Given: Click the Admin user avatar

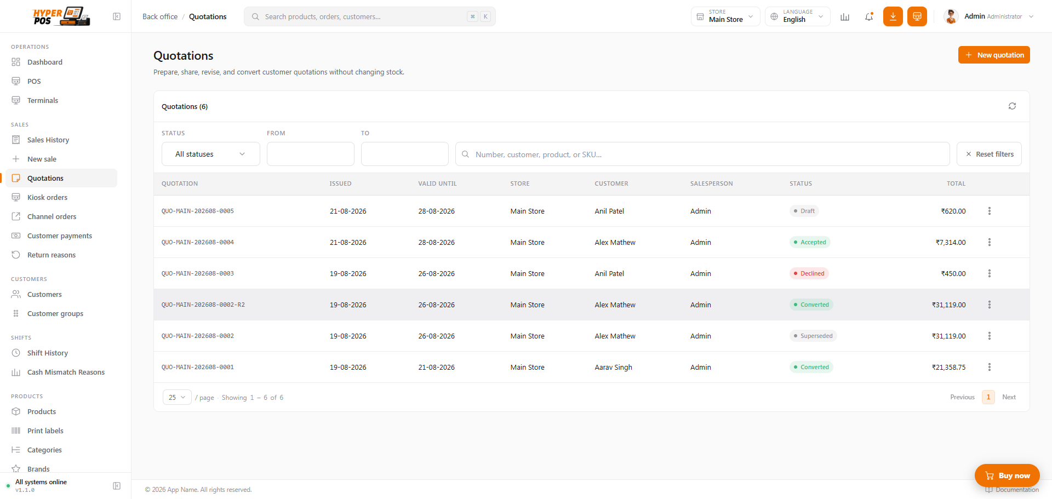Looking at the screenshot, I should pyautogui.click(x=951, y=16).
